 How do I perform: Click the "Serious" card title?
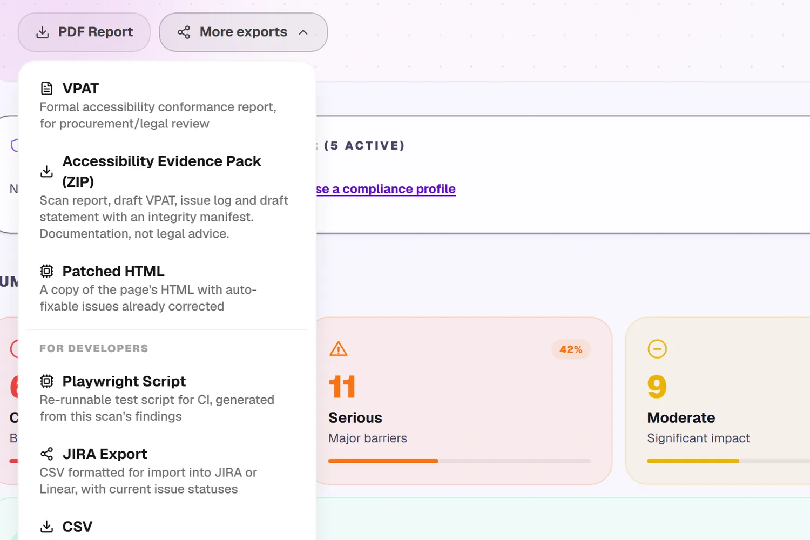(x=355, y=418)
